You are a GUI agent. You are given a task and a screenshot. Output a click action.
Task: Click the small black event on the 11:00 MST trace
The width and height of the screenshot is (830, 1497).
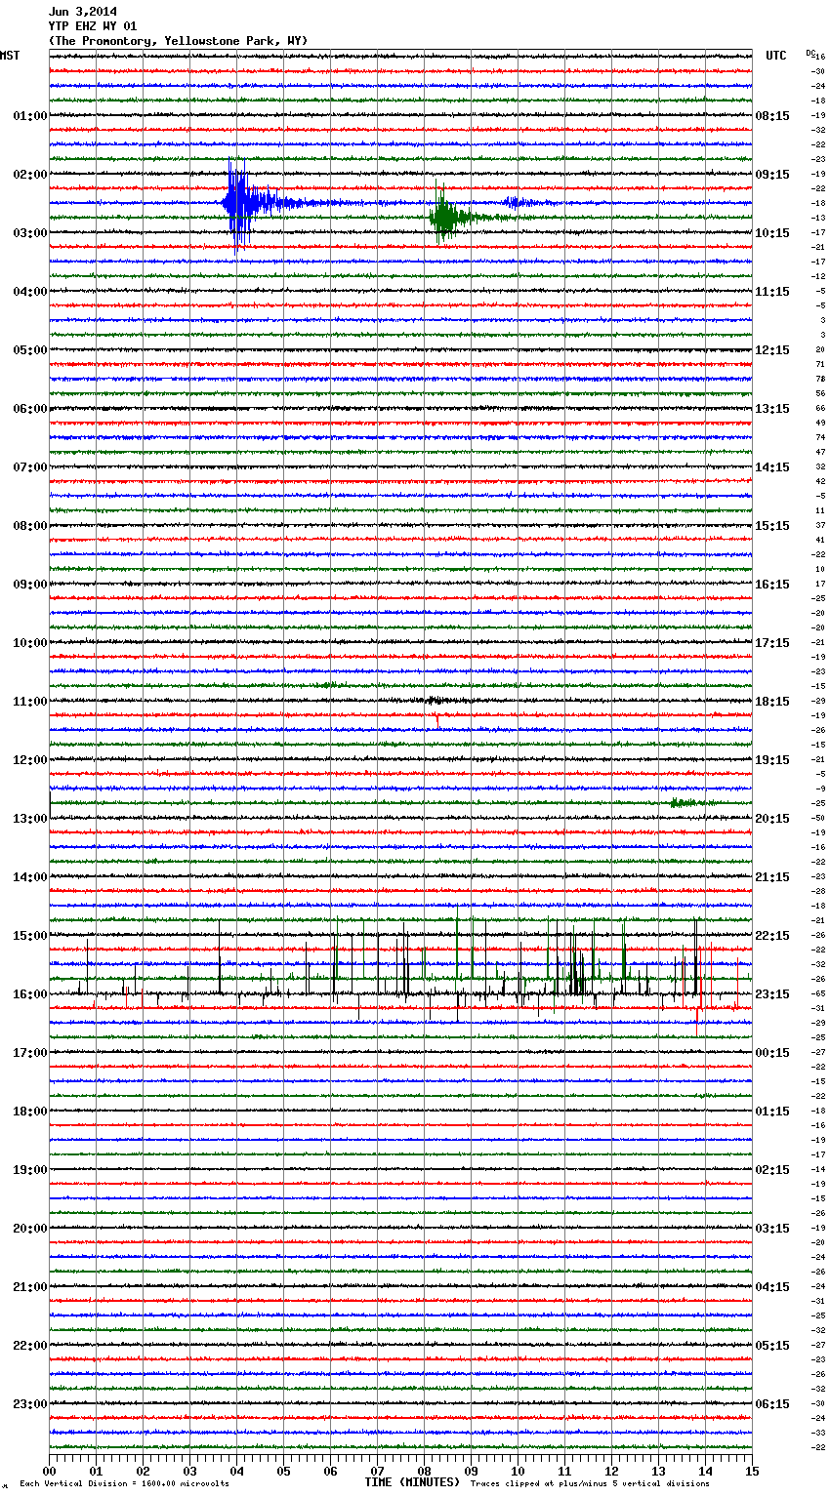point(436,700)
